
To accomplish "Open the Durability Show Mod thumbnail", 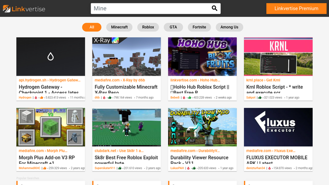I will coord(202,127).
